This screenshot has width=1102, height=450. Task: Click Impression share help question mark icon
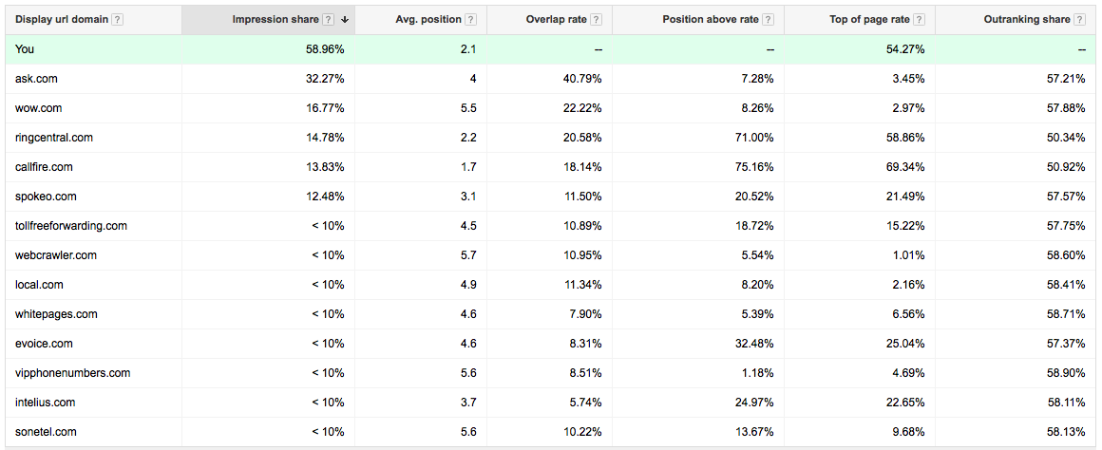[328, 20]
